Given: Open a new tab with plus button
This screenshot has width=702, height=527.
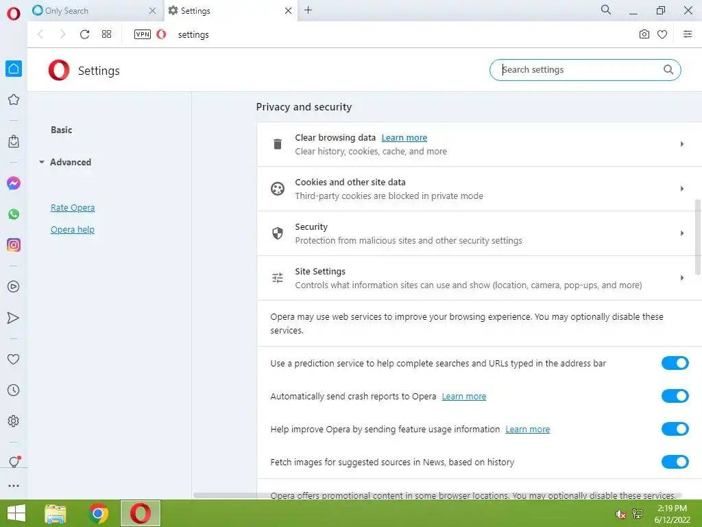Looking at the screenshot, I should click(x=308, y=10).
